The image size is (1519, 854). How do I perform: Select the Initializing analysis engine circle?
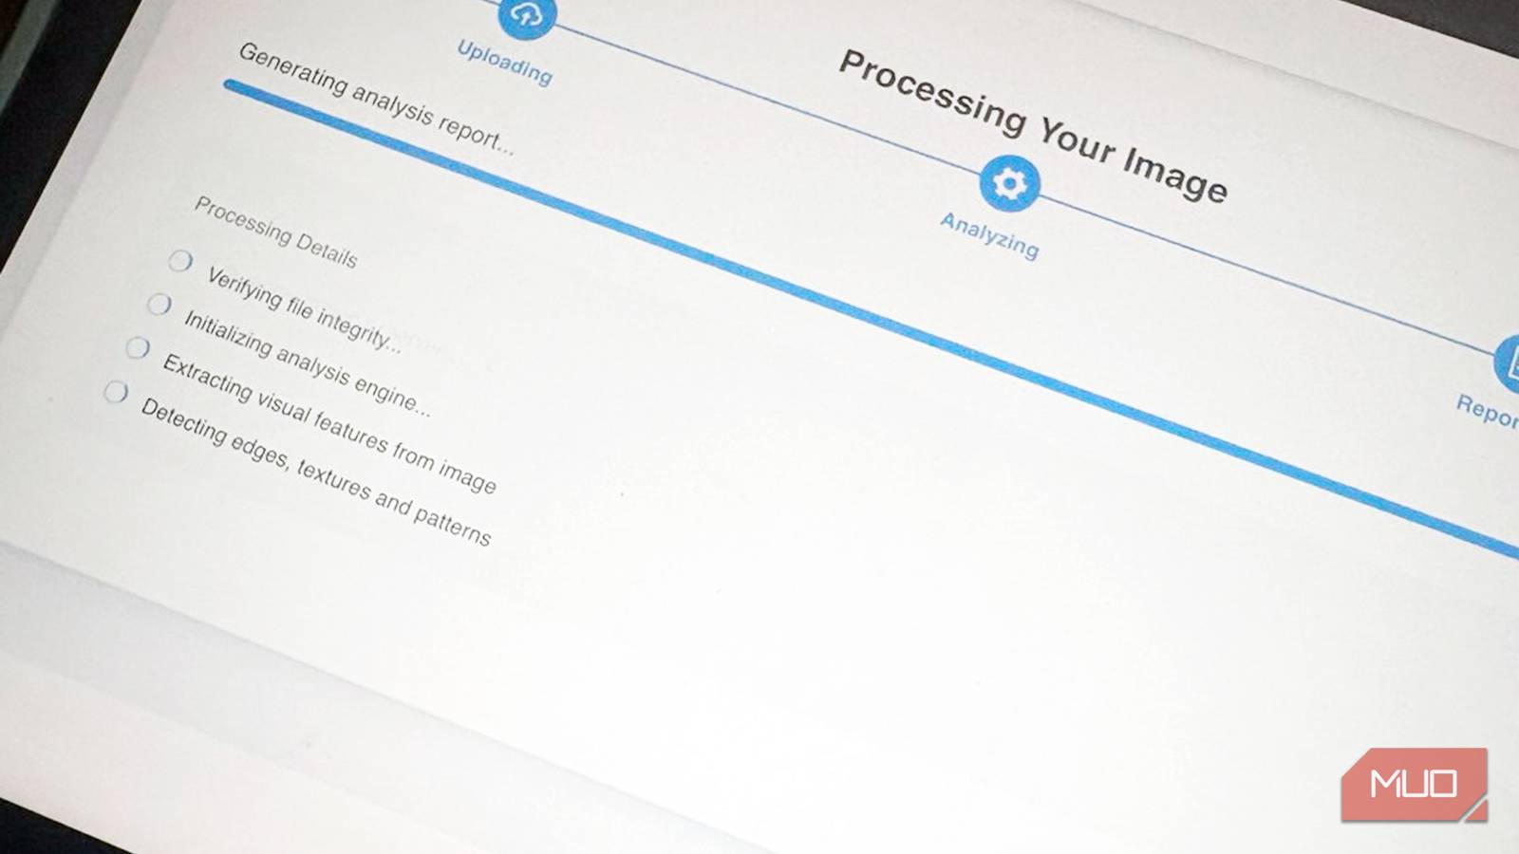pyautogui.click(x=159, y=304)
